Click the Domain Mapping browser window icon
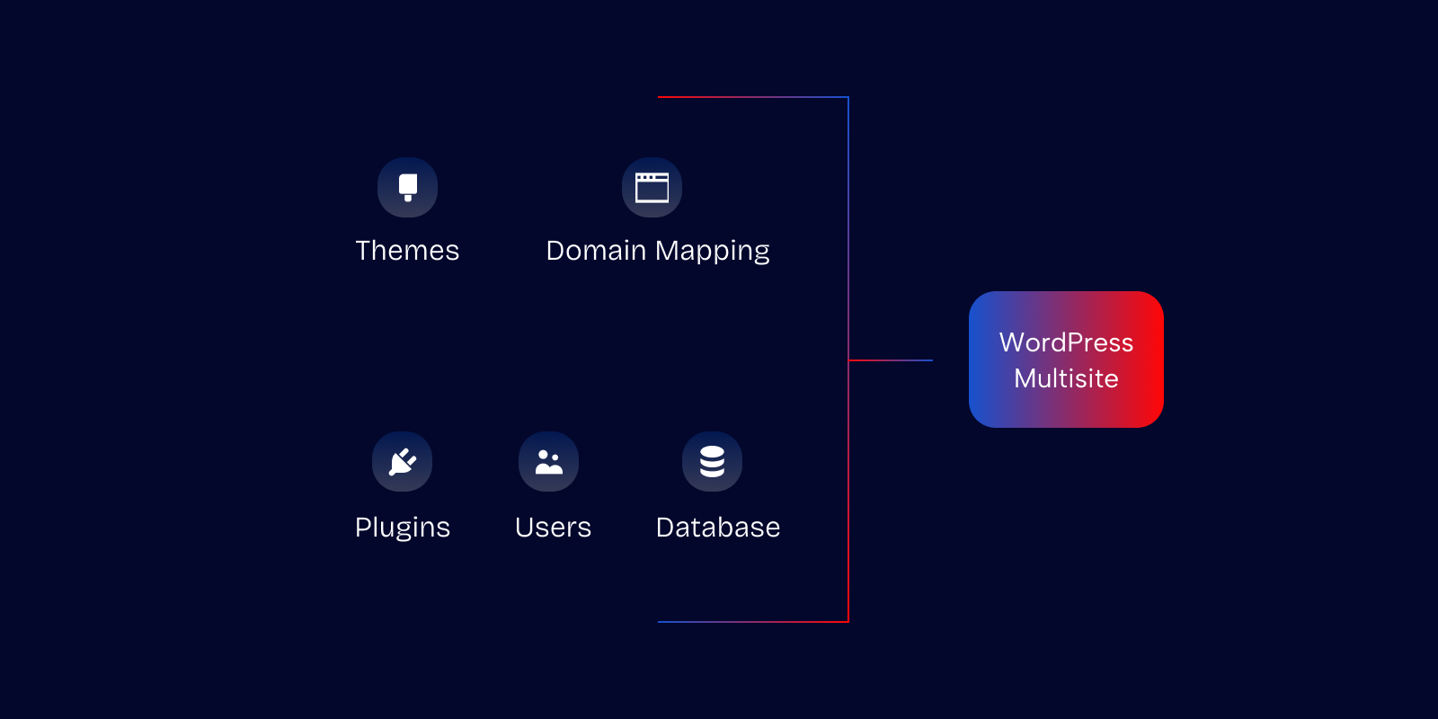The width and height of the screenshot is (1438, 719). tap(652, 187)
